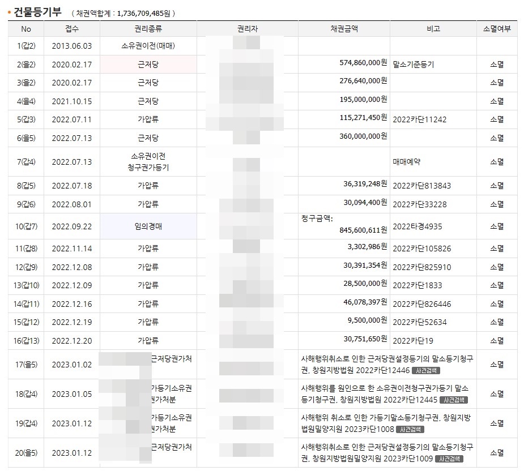524x471 pixels.
Task: Click case number 2022카단826446
Action: pos(421,304)
